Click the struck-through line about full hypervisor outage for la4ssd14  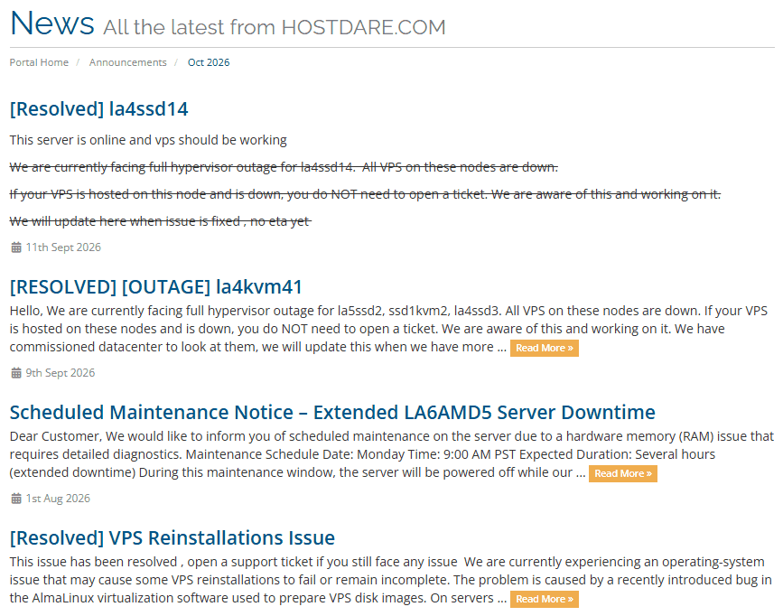click(284, 167)
